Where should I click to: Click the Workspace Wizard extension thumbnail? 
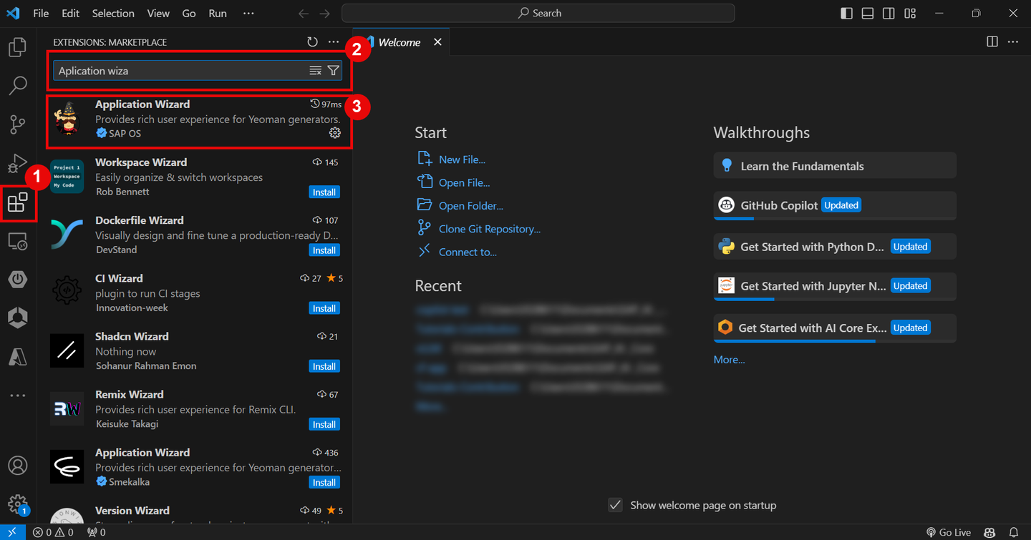coord(67,177)
